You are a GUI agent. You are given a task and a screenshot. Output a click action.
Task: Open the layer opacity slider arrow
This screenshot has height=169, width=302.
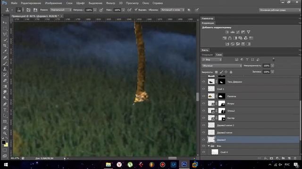tap(272, 66)
